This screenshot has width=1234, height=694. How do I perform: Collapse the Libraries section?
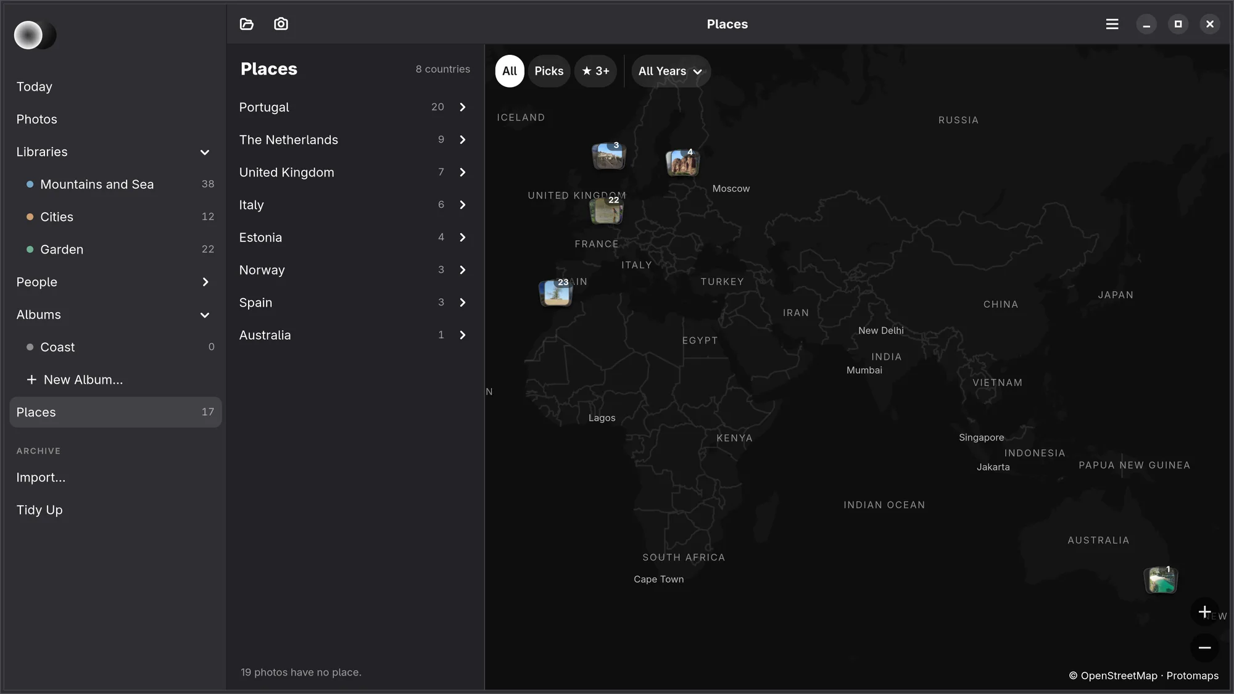[205, 152]
